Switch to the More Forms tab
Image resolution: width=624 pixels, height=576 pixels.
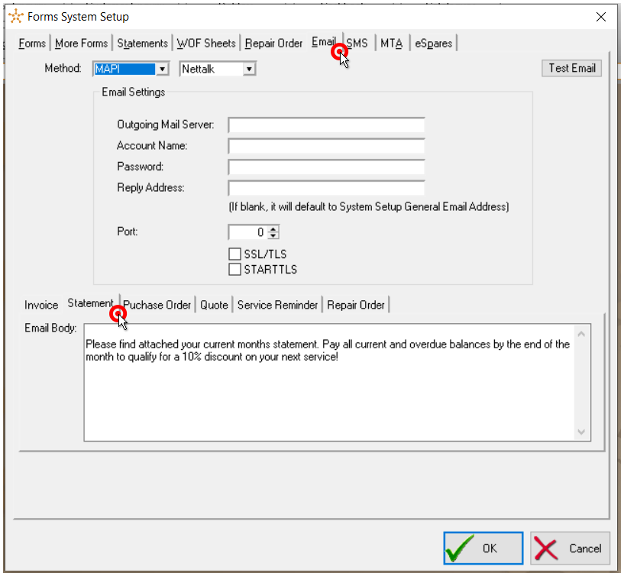coord(81,44)
